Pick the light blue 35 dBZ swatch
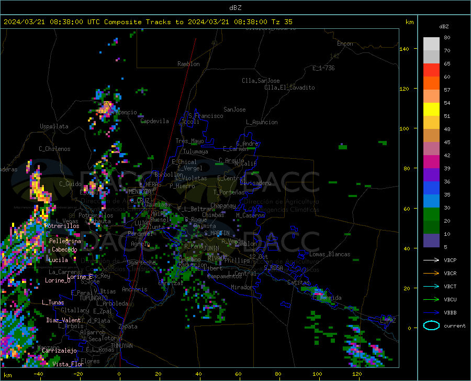The image size is (471, 381). [x=431, y=201]
